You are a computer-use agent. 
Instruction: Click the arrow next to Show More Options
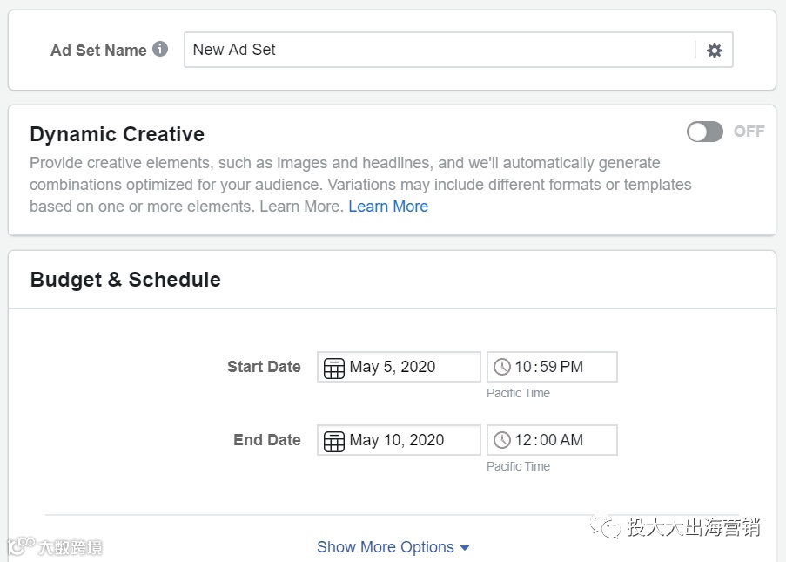click(465, 548)
